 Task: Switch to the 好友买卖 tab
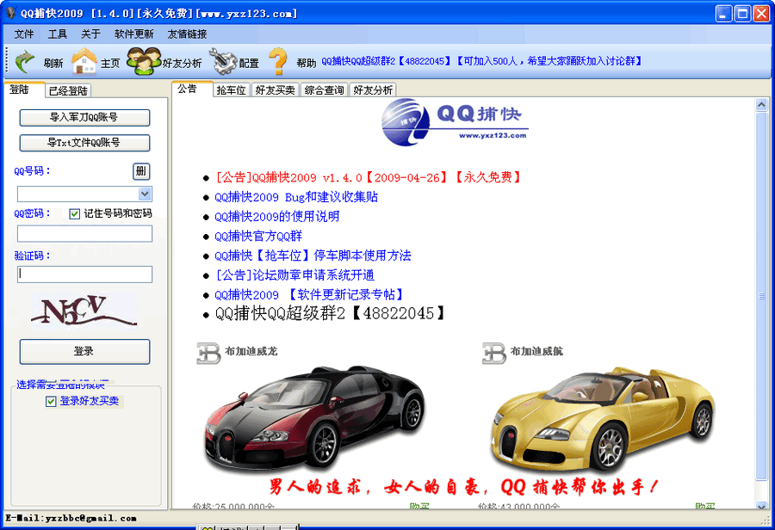pyautogui.click(x=275, y=90)
